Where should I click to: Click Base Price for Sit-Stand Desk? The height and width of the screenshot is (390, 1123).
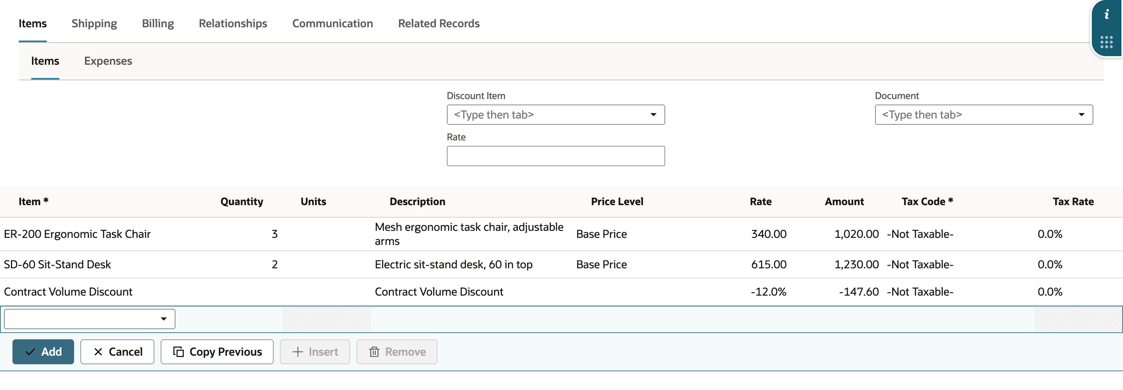point(602,264)
